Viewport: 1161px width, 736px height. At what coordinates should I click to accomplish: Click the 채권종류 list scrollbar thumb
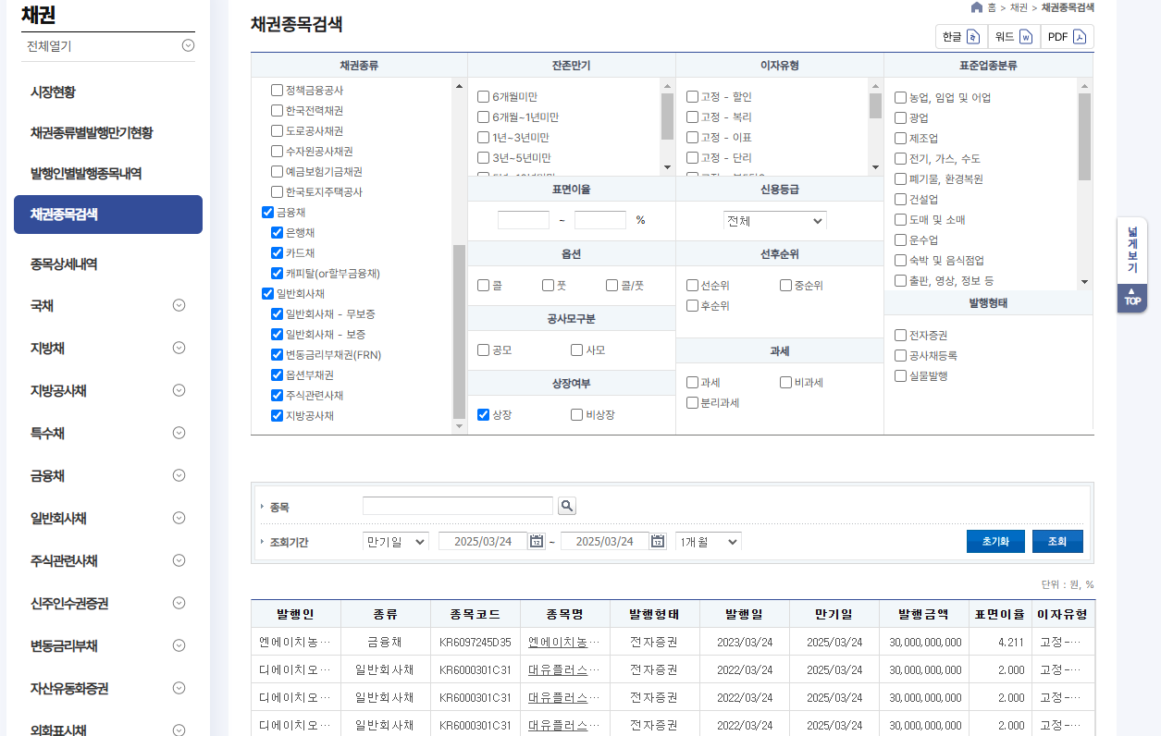click(459, 333)
